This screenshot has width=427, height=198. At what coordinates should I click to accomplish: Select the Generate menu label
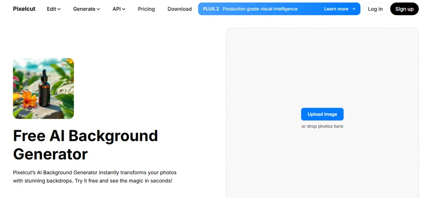[84, 9]
